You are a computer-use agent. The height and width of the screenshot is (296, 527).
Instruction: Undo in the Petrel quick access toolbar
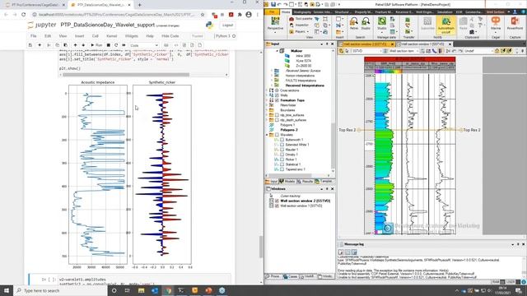pyautogui.click(x=279, y=4)
